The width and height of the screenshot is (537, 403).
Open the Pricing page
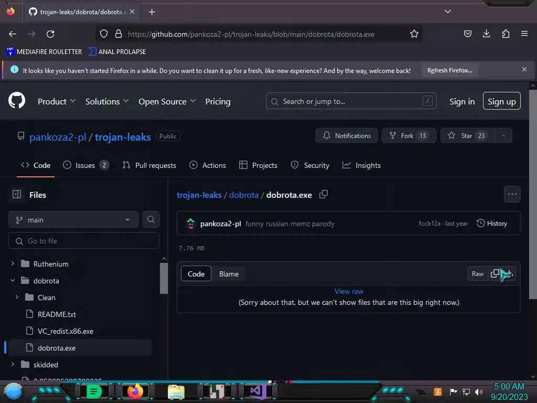click(x=218, y=101)
